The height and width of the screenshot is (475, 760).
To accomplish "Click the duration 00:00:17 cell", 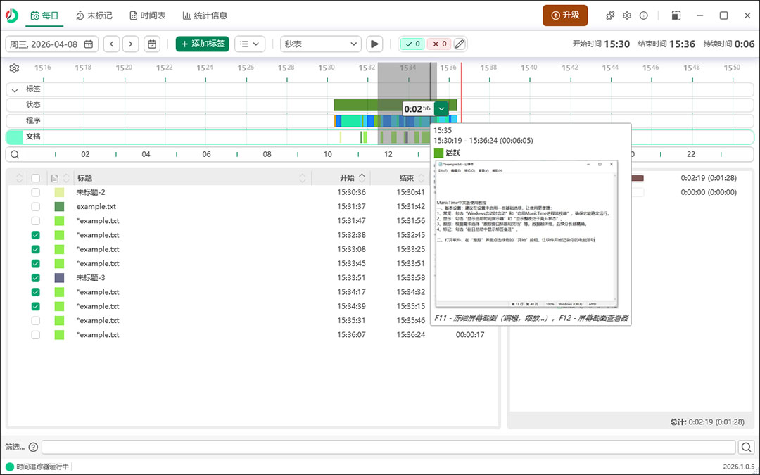I will coord(469,335).
